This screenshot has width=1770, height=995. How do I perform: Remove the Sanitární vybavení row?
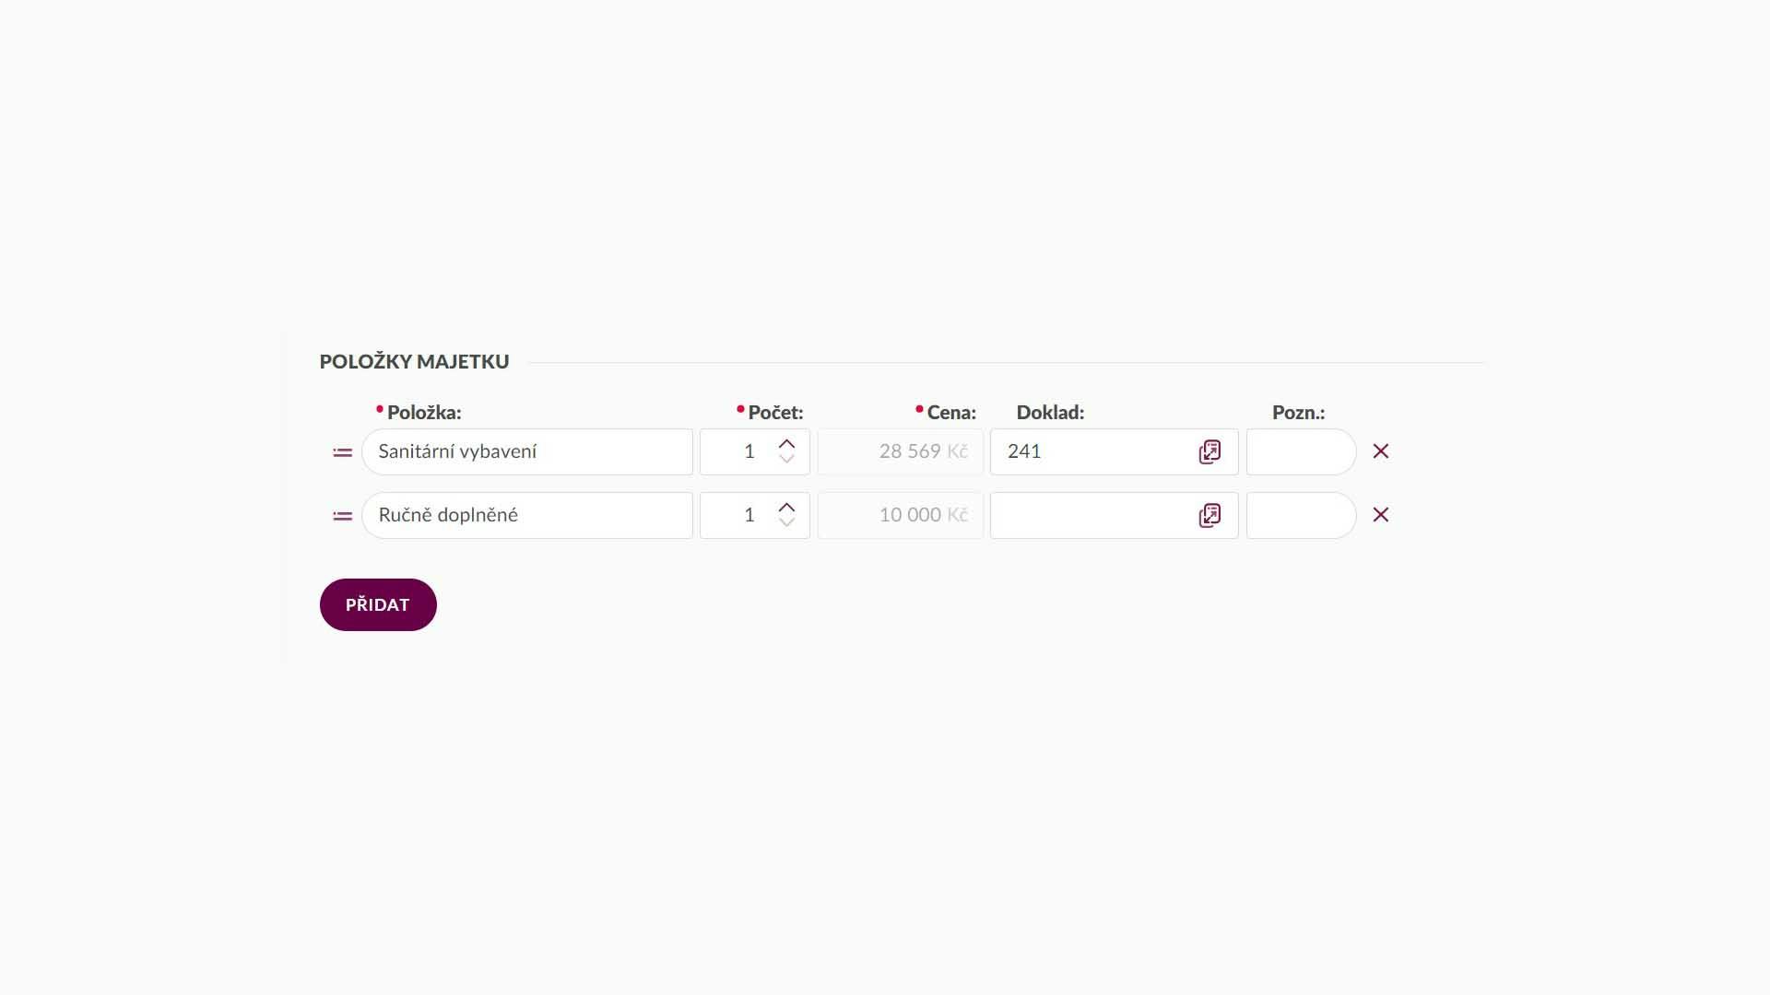1380,451
